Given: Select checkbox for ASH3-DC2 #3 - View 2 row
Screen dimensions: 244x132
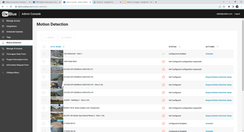Looking at the screenshot, I should coord(44,85).
